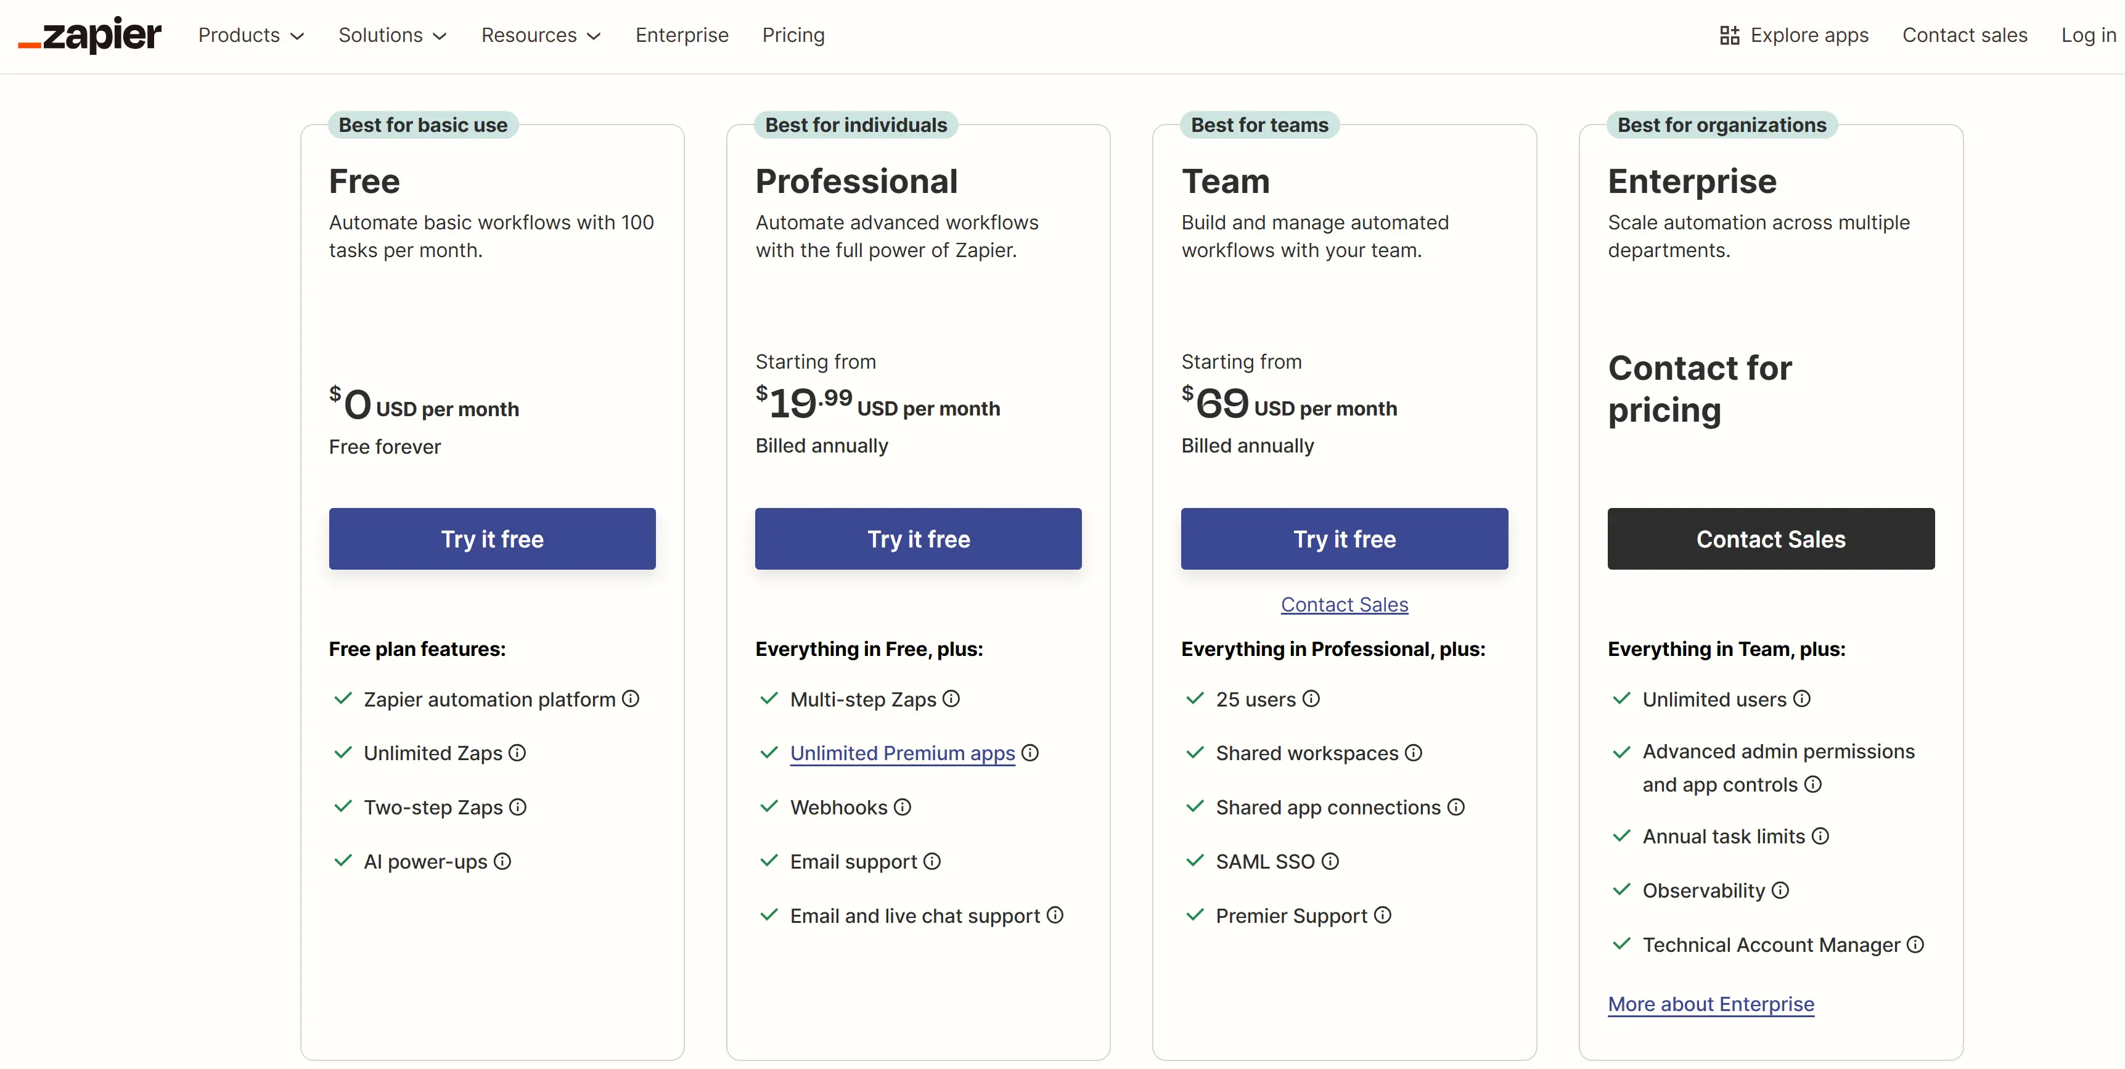Image resolution: width=2125 pixels, height=1069 pixels.
Task: Click the info icon beside Multi-step Zaps
Action: pos(952,698)
